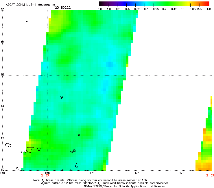The image size is (214, 188).
Task: Click the longitude label "171"
Action: tap(92, 173)
